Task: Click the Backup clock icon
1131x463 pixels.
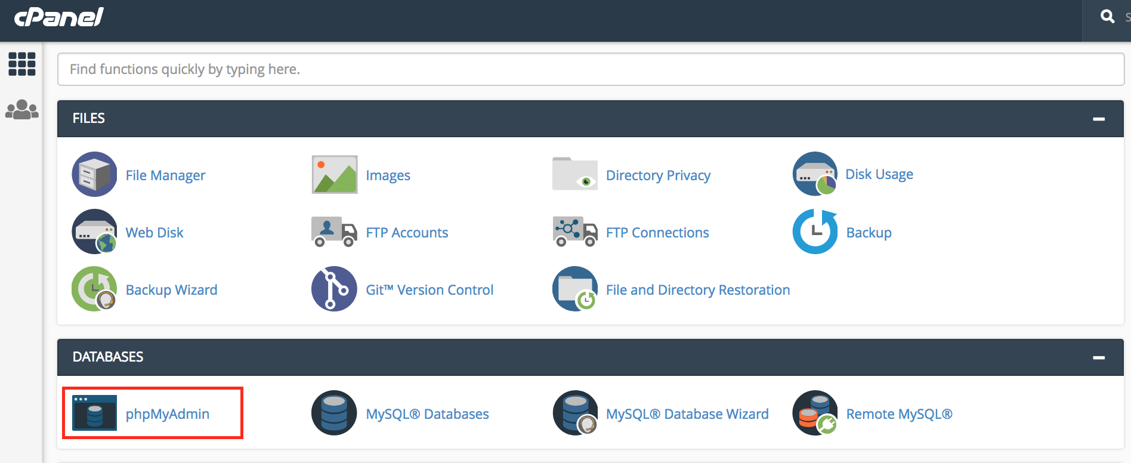Action: 815,231
